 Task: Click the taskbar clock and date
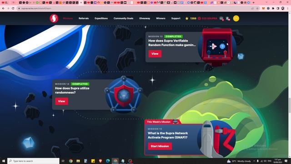278,161
